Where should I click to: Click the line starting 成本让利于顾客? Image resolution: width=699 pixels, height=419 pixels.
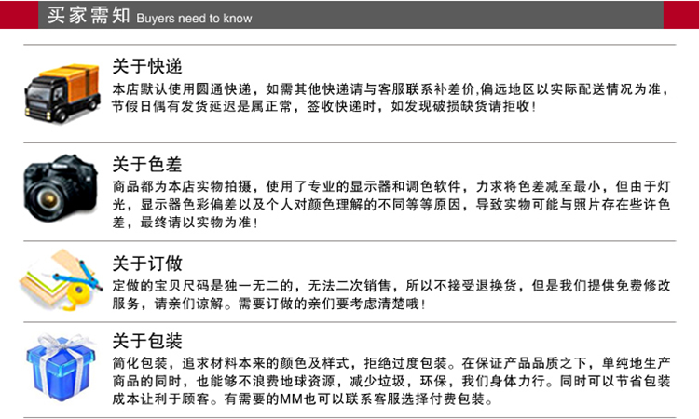[x=302, y=399]
